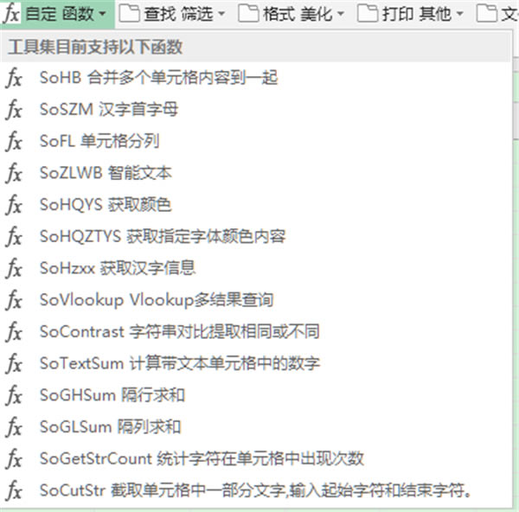Choose SoTextSum 计算带文本单元格中的数字

pos(255,364)
